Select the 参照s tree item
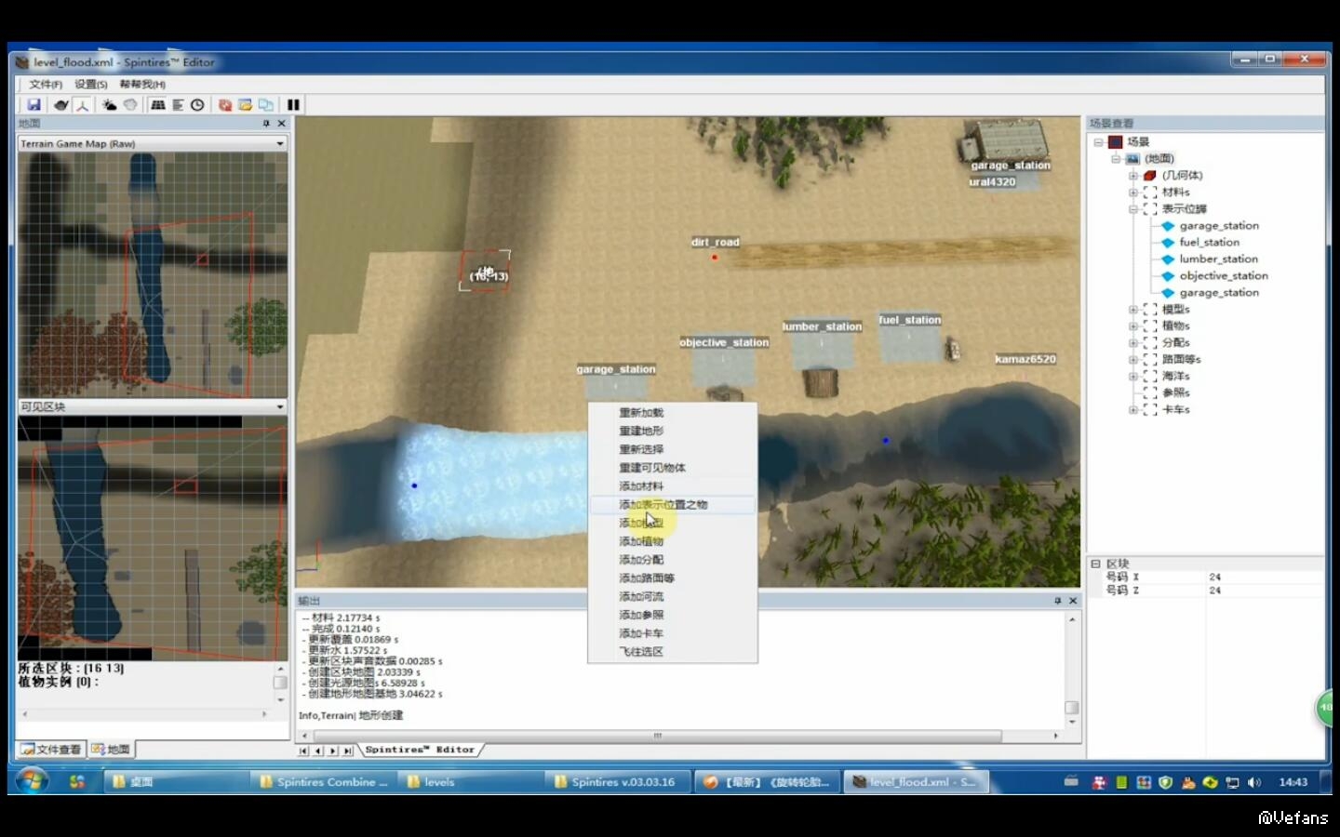Image resolution: width=1340 pixels, height=837 pixels. (x=1175, y=393)
